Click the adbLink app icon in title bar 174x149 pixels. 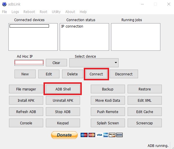(4, 4)
